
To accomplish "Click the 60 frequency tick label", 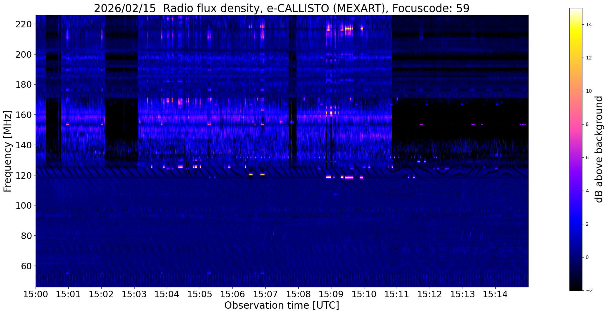I will click(x=26, y=266).
